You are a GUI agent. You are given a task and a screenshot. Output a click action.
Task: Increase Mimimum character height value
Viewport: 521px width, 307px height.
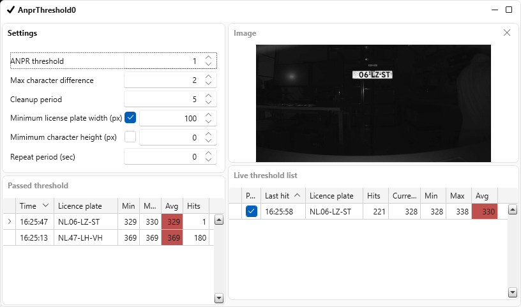pos(208,134)
